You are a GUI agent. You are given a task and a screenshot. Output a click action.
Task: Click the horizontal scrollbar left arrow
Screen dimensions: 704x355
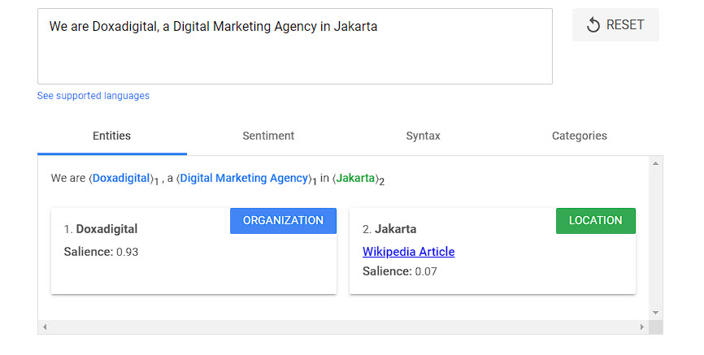45,327
